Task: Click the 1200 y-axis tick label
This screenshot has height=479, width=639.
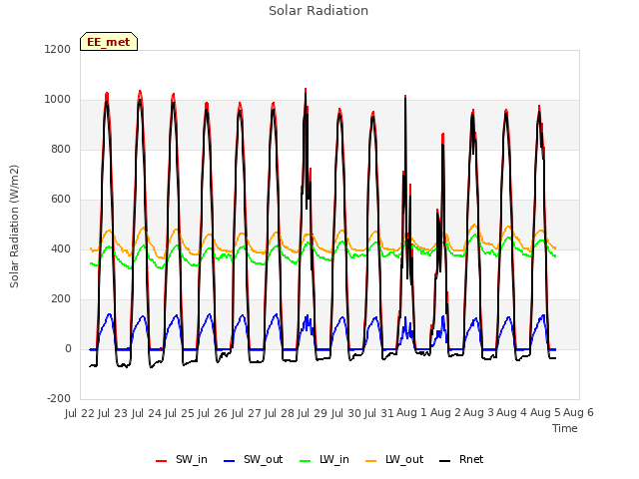Action: click(58, 49)
